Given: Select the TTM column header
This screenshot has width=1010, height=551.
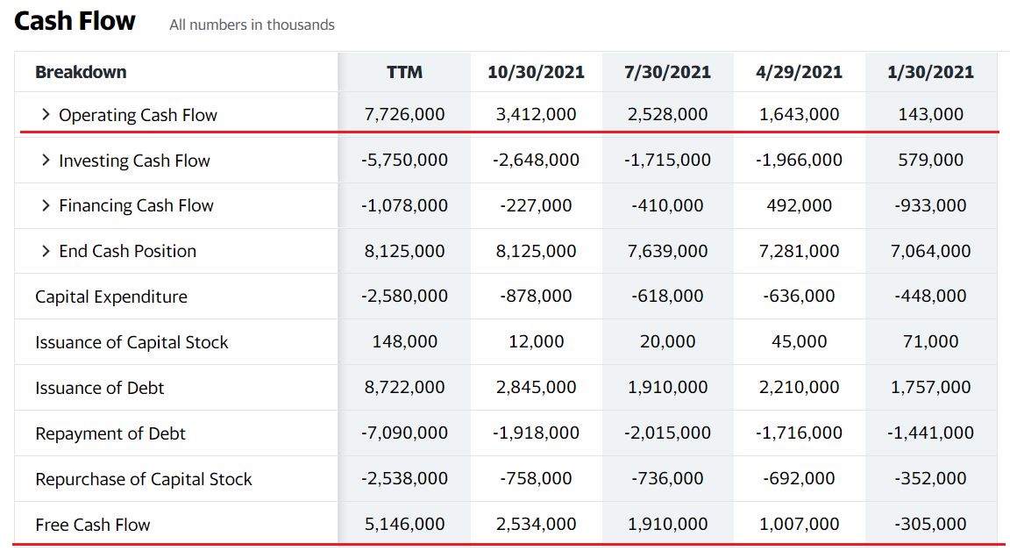Looking at the screenshot, I should pos(404,72).
